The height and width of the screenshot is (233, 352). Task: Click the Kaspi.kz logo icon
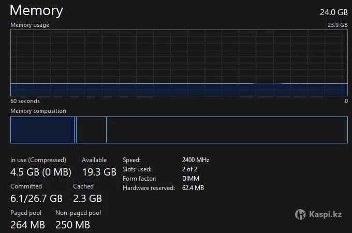click(x=300, y=214)
